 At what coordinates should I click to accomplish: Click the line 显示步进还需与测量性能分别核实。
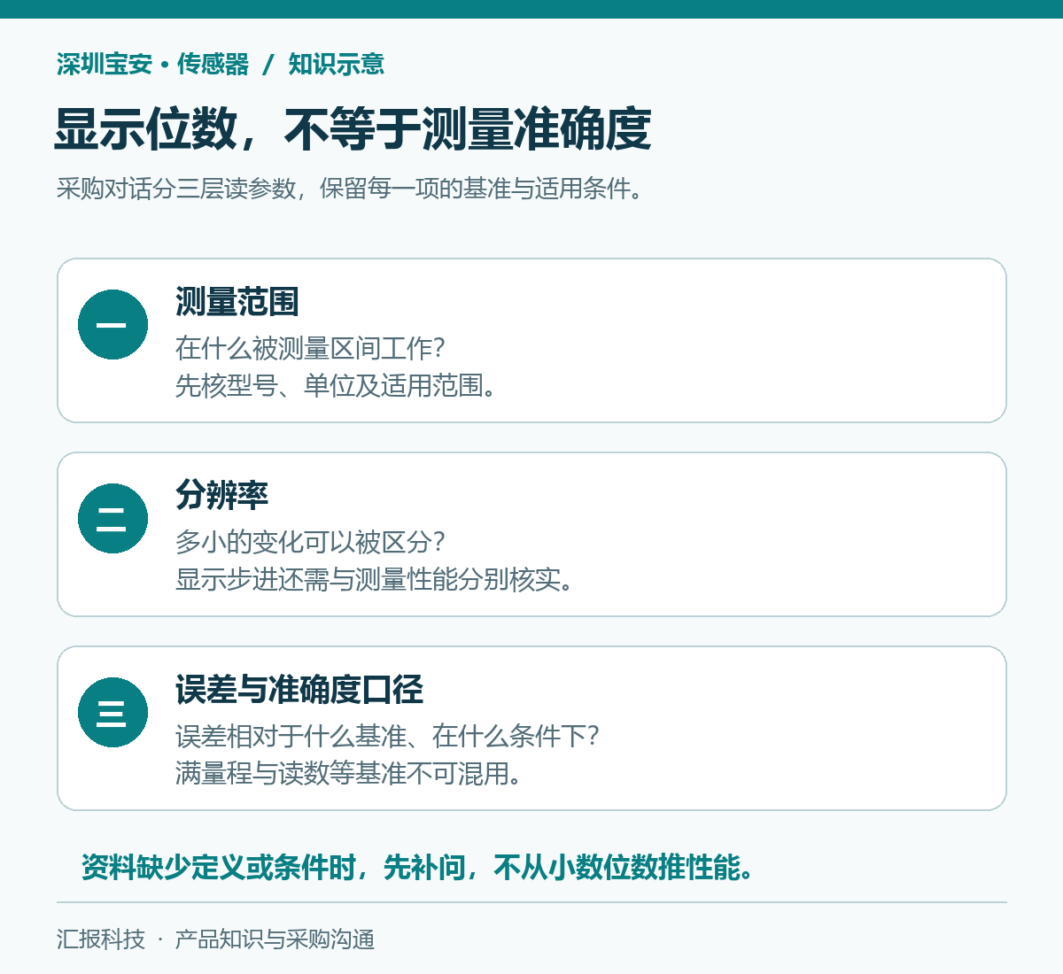375,579
